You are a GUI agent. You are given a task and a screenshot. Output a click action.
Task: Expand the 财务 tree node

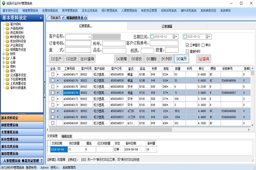(3, 54)
